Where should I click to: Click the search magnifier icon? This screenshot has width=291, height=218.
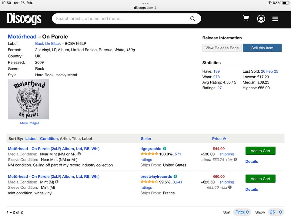tap(192, 19)
